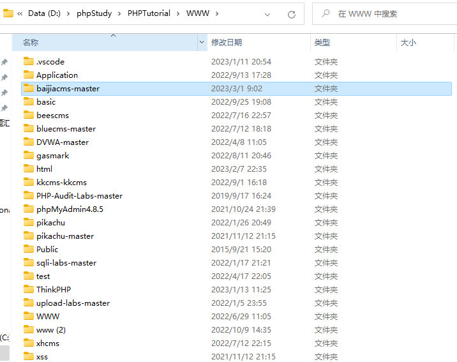This screenshot has width=457, height=362.
Task: Select the ThinkPHP folder icon
Action: 29,289
